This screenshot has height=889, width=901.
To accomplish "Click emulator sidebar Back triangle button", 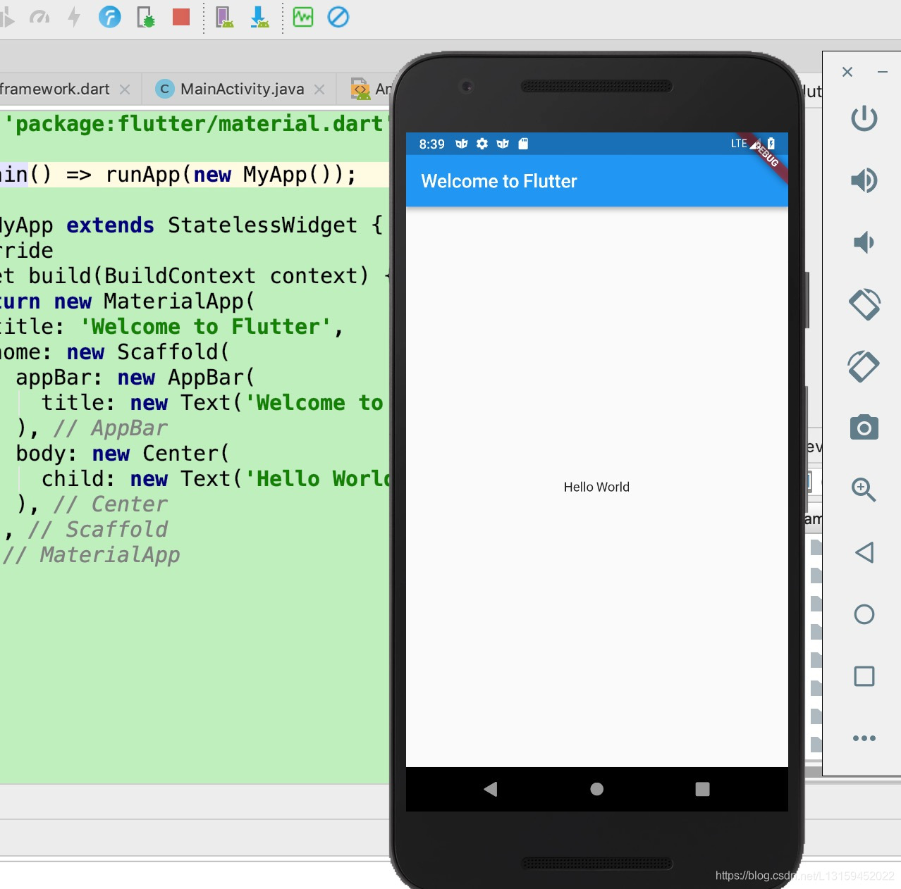I will (x=864, y=552).
